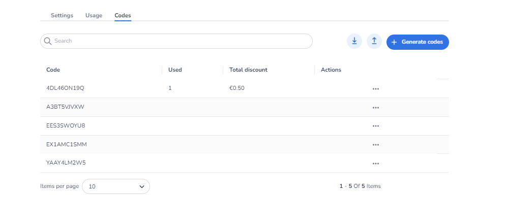This screenshot has width=506, height=223.
Task: Sort by the Code column header
Action: click(x=53, y=70)
